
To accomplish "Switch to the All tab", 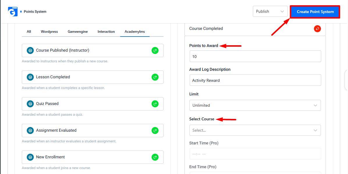I will tap(29, 32).
